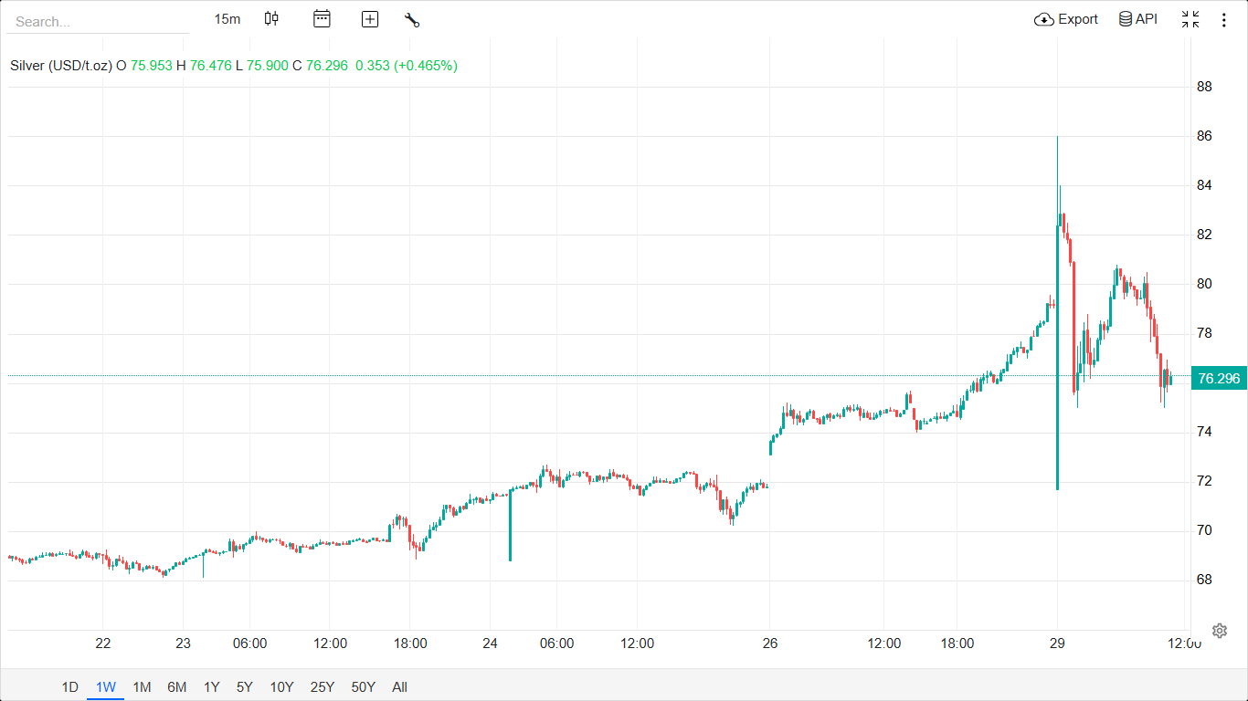The image size is (1248, 701).
Task: Click the plus icon to add comparison
Action: tap(370, 19)
